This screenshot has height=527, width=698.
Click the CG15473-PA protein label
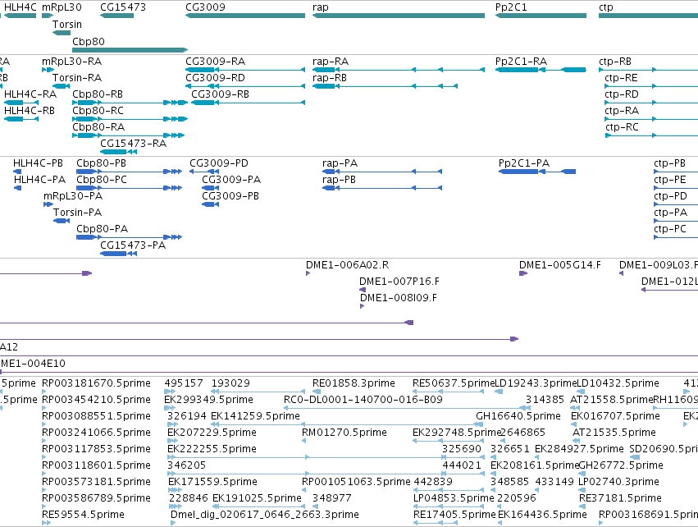[133, 245]
